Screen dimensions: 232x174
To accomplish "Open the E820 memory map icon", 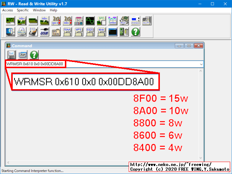I will pyautogui.click(x=90, y=32).
